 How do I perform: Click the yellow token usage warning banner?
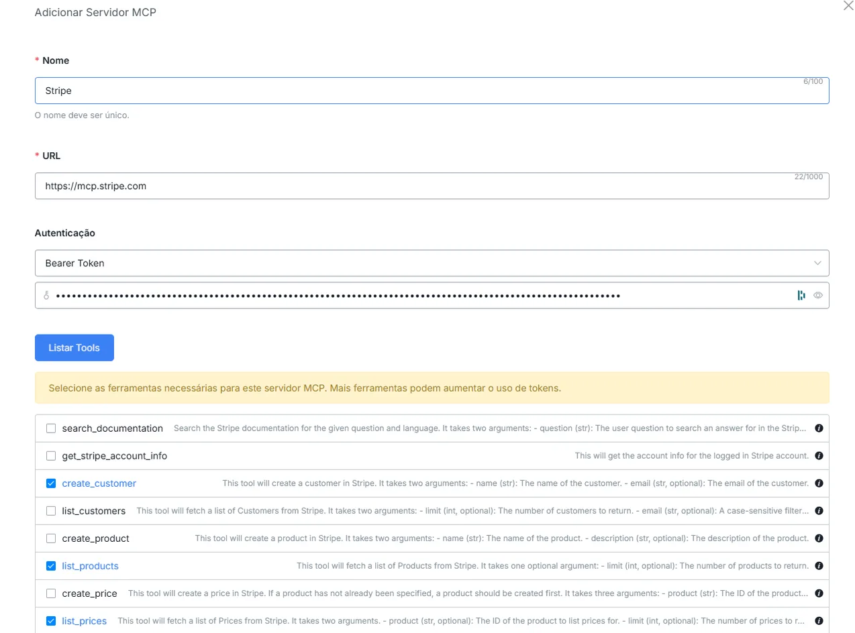tap(432, 388)
